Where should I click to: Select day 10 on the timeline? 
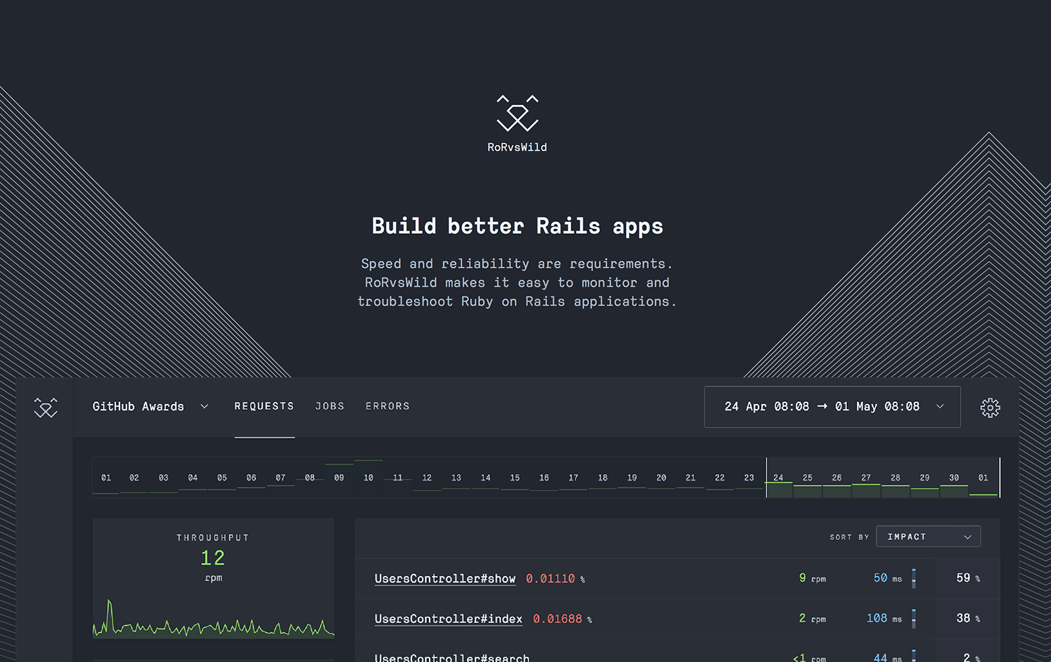tap(369, 477)
